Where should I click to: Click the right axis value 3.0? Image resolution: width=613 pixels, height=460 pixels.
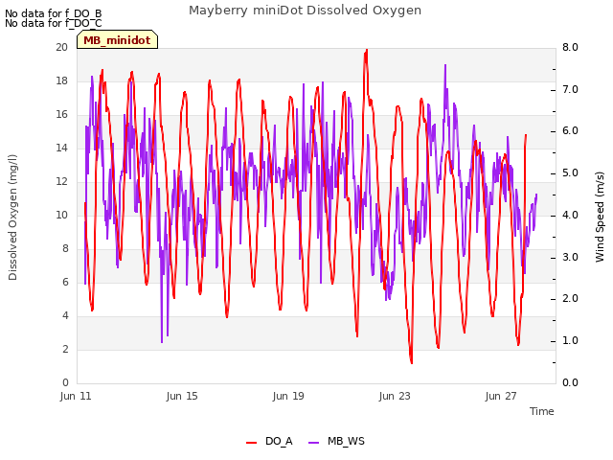point(570,258)
